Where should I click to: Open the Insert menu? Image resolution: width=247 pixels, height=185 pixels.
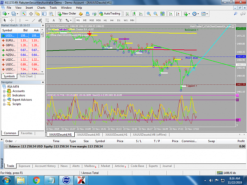click(x=29, y=7)
